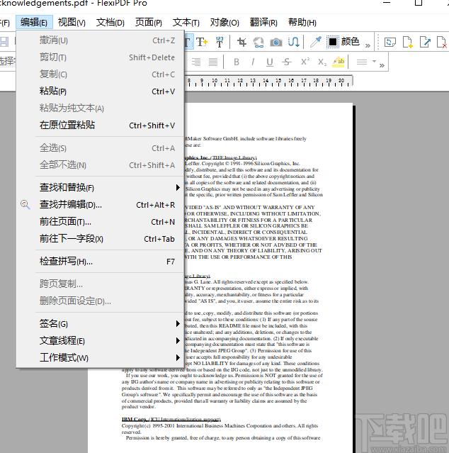Toggle strikethrough formatting
Screen dimensions: 449x453
pyautogui.click(x=287, y=62)
